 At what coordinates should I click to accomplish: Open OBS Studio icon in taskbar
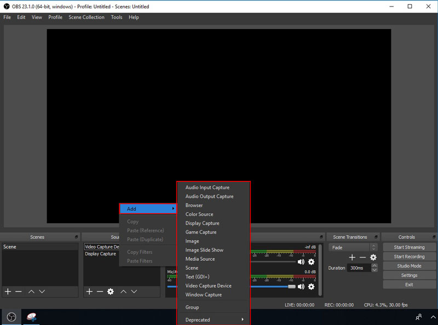[x=11, y=317]
